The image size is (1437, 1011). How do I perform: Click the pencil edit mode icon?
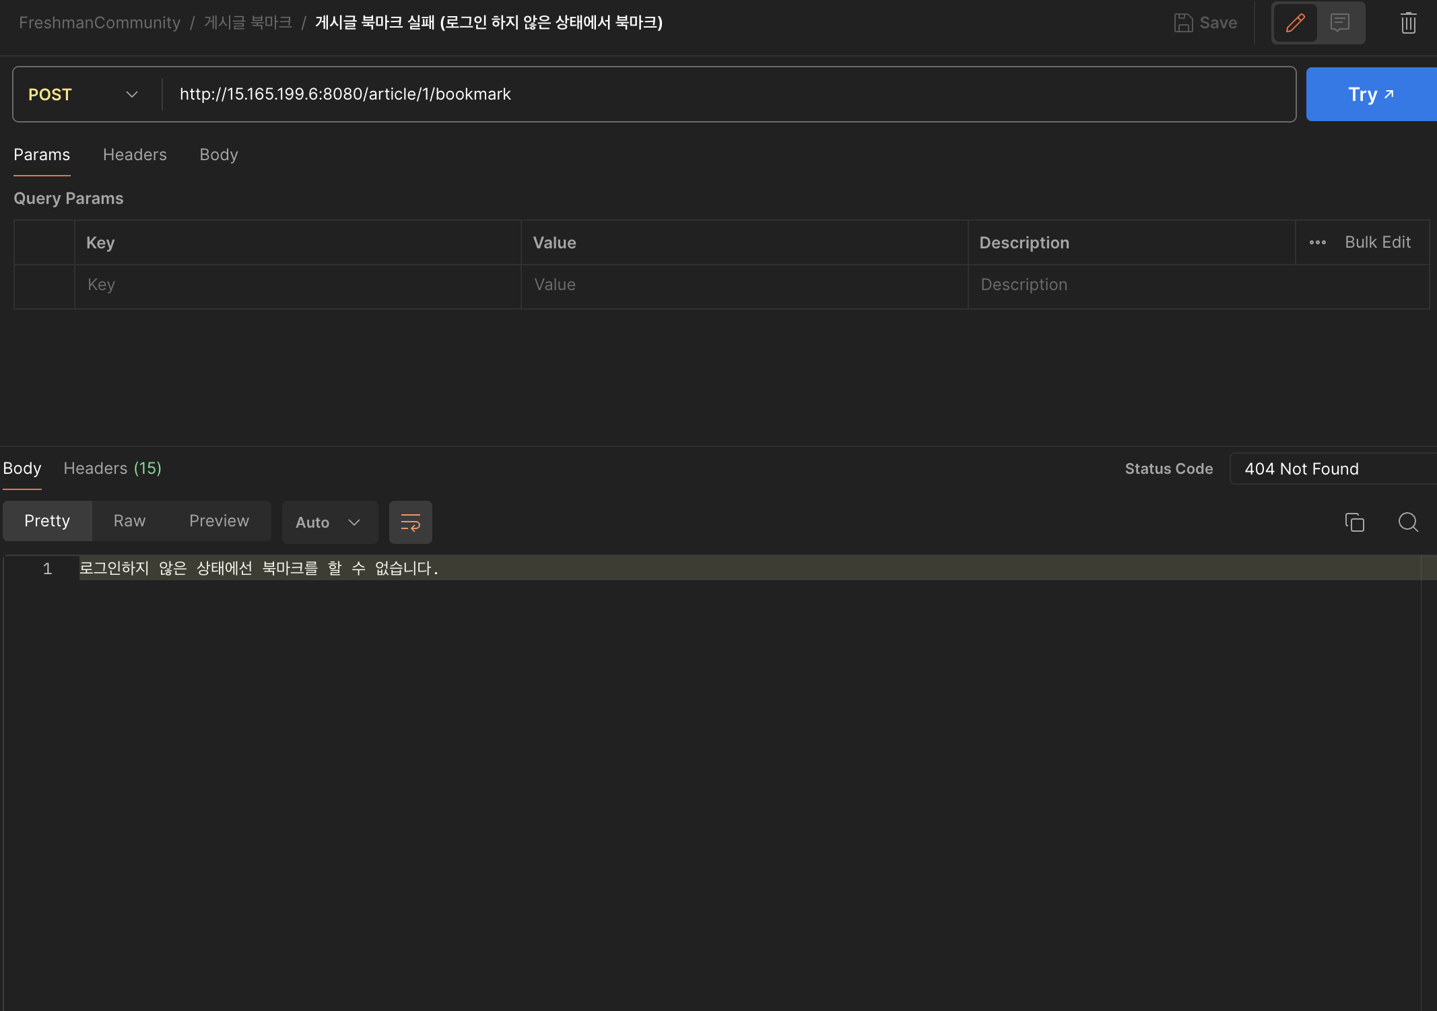point(1295,23)
